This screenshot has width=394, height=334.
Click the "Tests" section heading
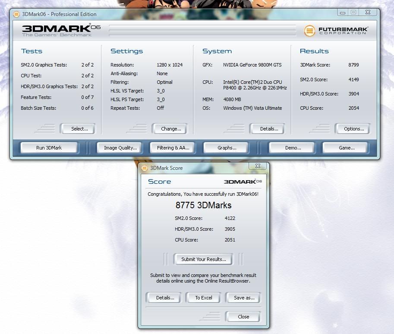[x=32, y=51]
